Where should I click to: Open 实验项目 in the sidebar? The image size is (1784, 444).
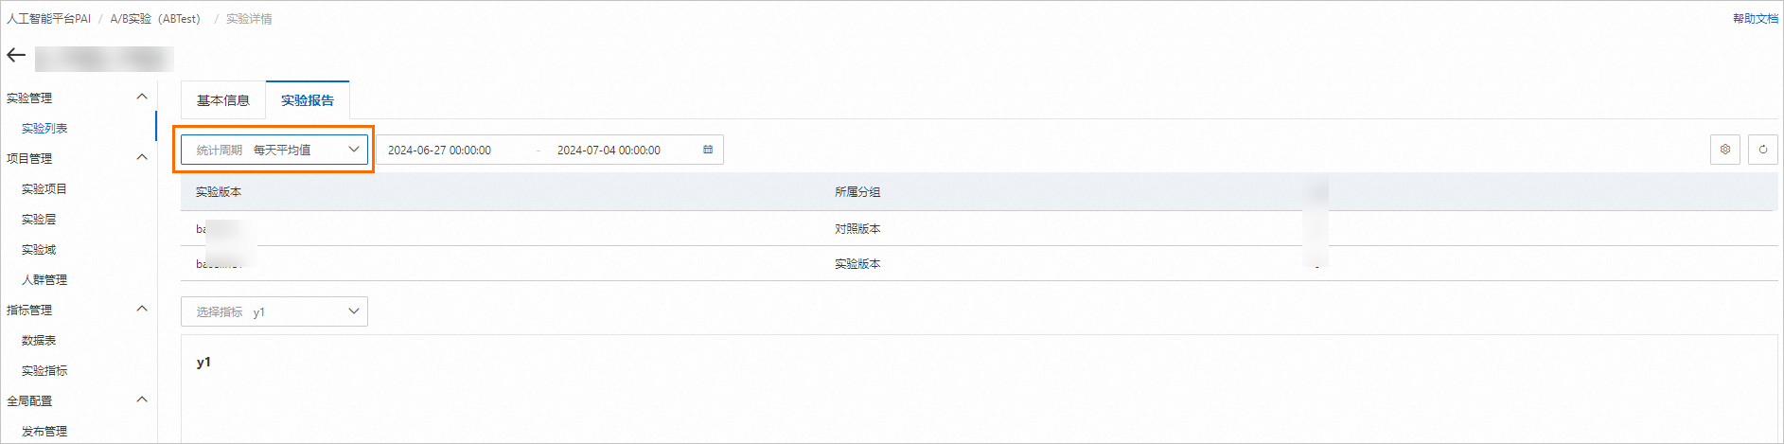click(44, 188)
